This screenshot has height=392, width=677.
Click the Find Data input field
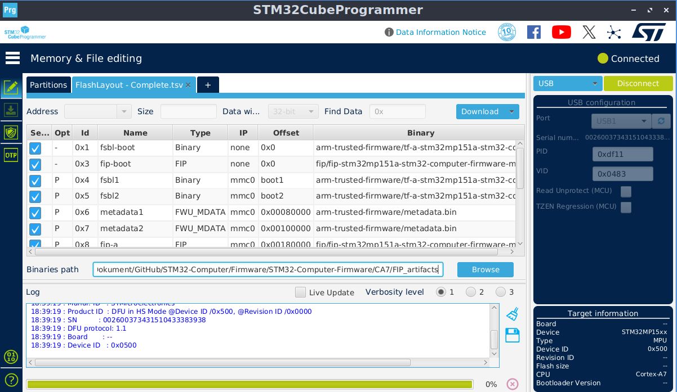point(398,111)
